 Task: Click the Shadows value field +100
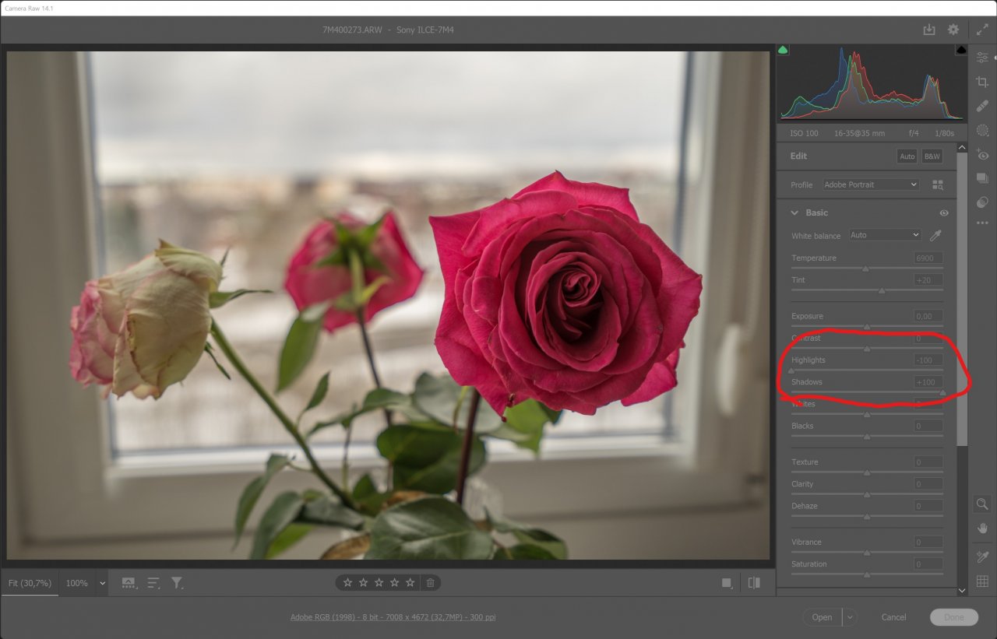coord(928,382)
